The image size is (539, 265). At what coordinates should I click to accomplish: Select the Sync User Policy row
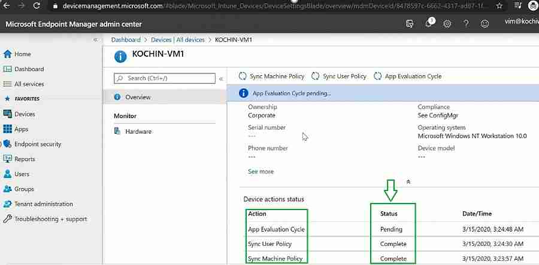pyautogui.click(x=391, y=244)
